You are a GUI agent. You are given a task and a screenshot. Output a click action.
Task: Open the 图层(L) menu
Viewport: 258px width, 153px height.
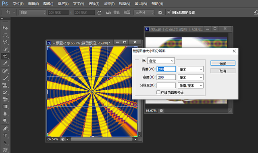(x=63, y=4)
